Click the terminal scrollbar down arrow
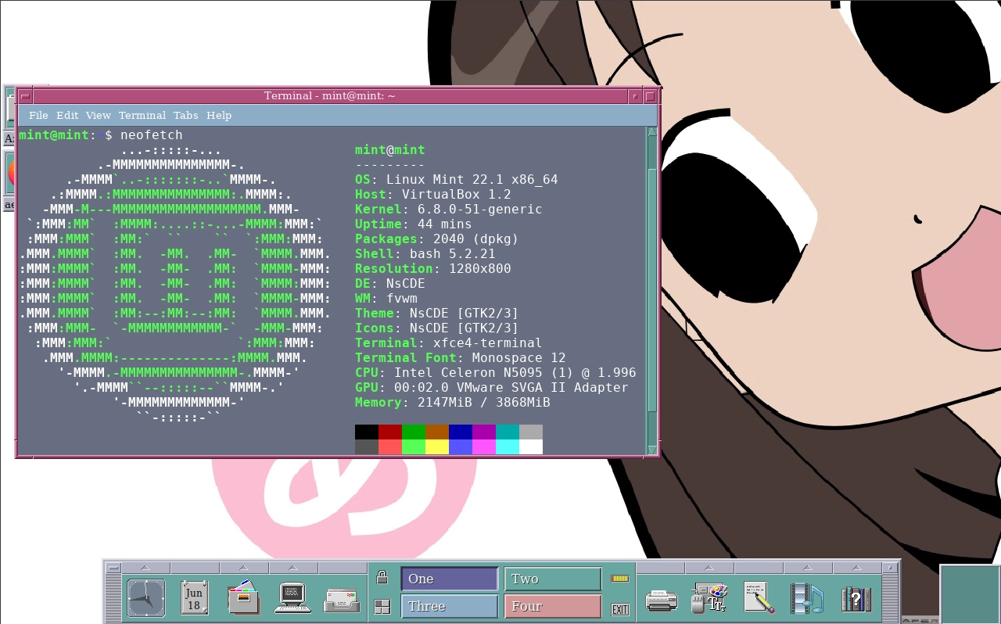The width and height of the screenshot is (1001, 624). [652, 450]
